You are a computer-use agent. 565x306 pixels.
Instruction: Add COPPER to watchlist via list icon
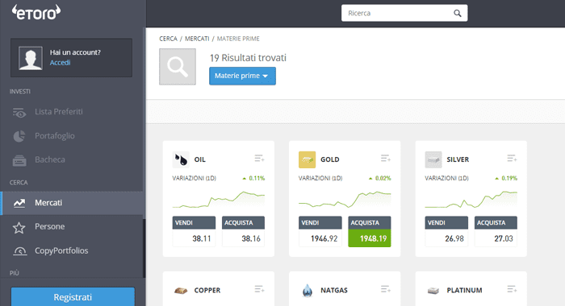[x=259, y=289]
